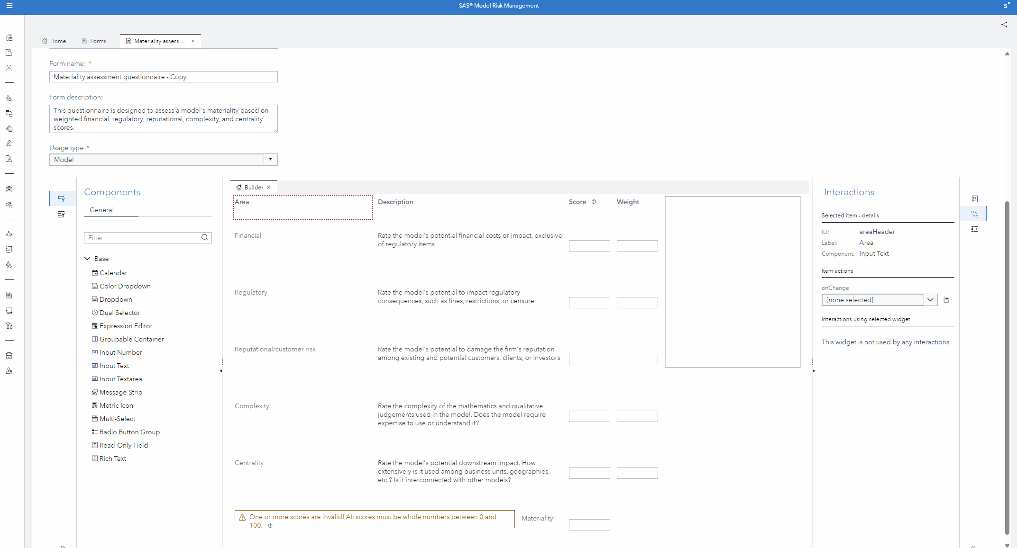1017x548 pixels.
Task: Open the hamburger navigation menu
Action: [9, 6]
